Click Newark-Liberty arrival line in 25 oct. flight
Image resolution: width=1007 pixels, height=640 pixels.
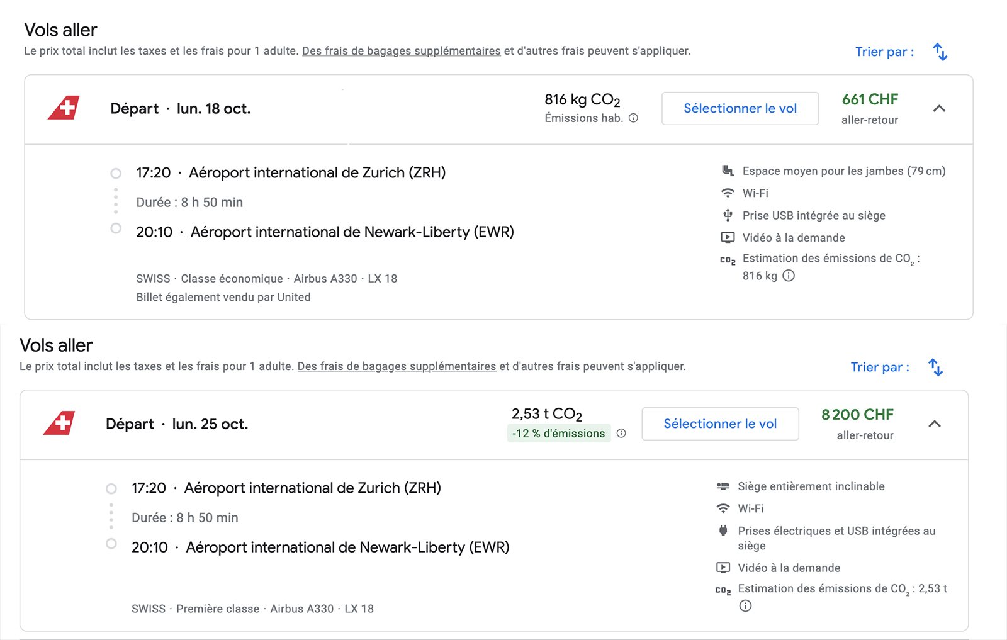point(320,547)
